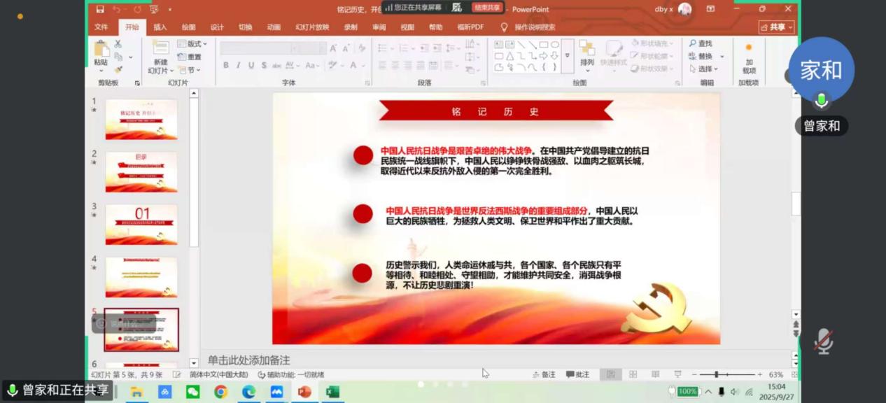Switch to the Insert (插入) tab
Viewport: 886px width, 403px height.
(x=160, y=27)
